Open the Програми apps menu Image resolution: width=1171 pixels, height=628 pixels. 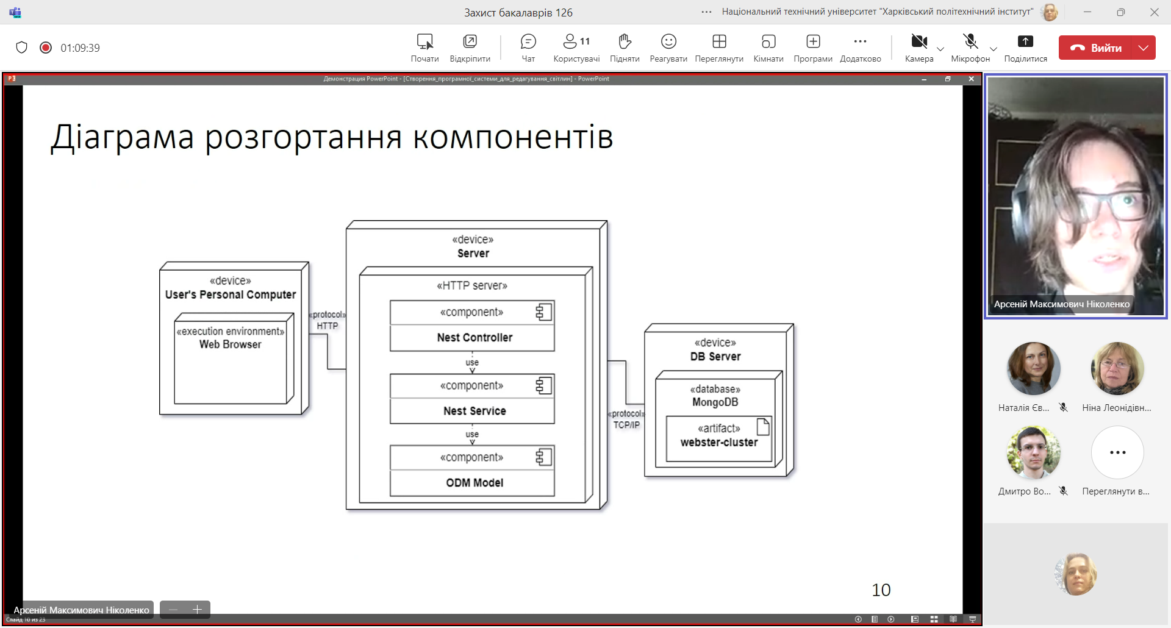click(x=813, y=48)
